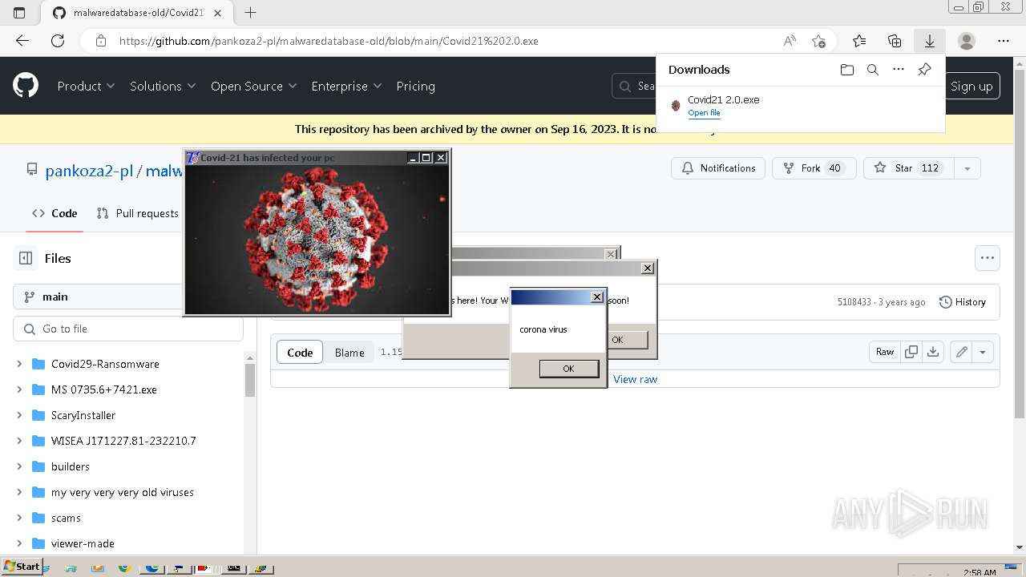This screenshot has height=577, width=1026.
Task: Click the View raw link
Action: click(x=635, y=379)
